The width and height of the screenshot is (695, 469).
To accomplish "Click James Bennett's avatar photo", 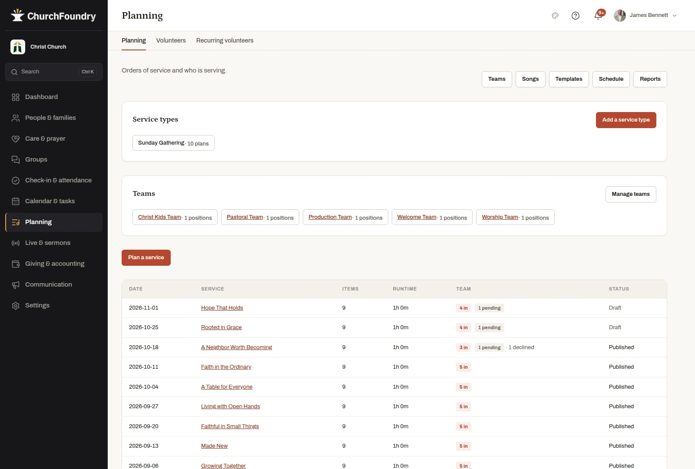I will point(620,16).
